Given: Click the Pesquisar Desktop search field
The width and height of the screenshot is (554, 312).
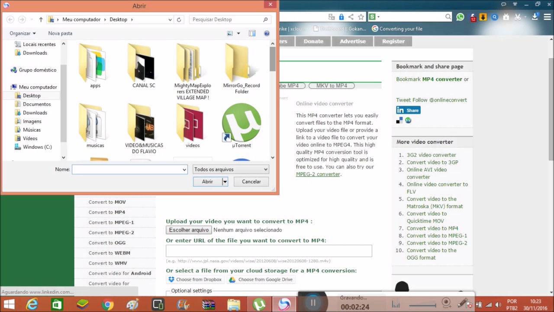Looking at the screenshot, I should tap(230, 19).
